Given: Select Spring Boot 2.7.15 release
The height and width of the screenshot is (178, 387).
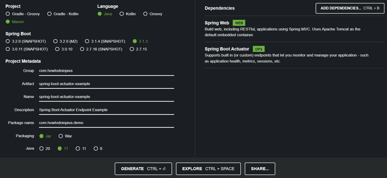Looking at the screenshot, I should tap(132, 49).
